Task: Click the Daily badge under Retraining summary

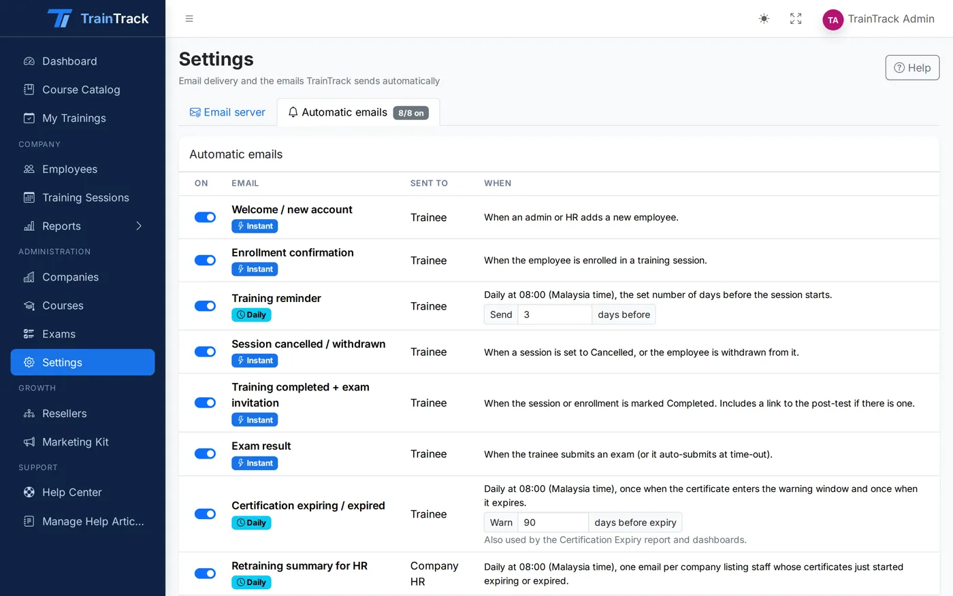Action: (x=251, y=582)
